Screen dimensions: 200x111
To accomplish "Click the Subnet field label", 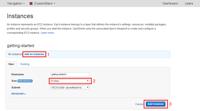I will point(16,87).
